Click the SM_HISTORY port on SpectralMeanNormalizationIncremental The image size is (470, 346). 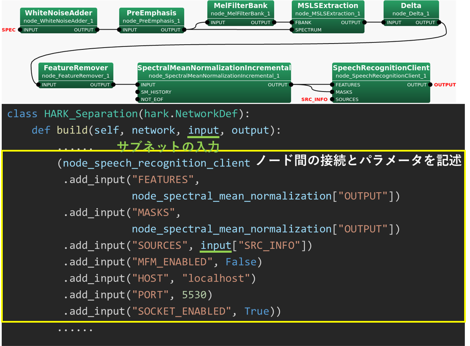point(138,92)
